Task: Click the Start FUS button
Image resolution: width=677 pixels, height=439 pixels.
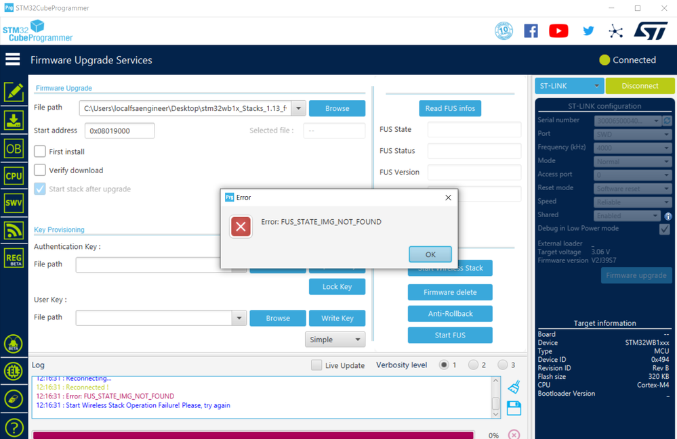Action: [450, 336]
